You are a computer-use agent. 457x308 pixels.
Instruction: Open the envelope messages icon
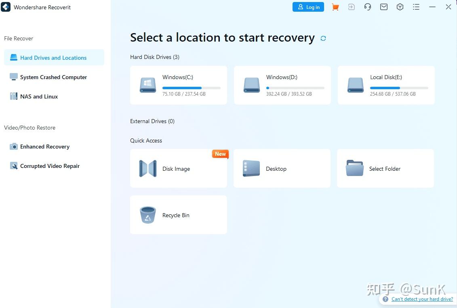[x=384, y=7]
